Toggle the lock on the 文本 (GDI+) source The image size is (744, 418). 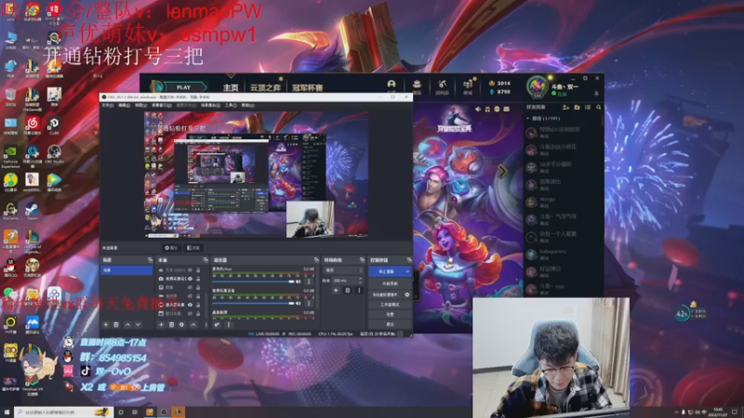click(x=198, y=270)
